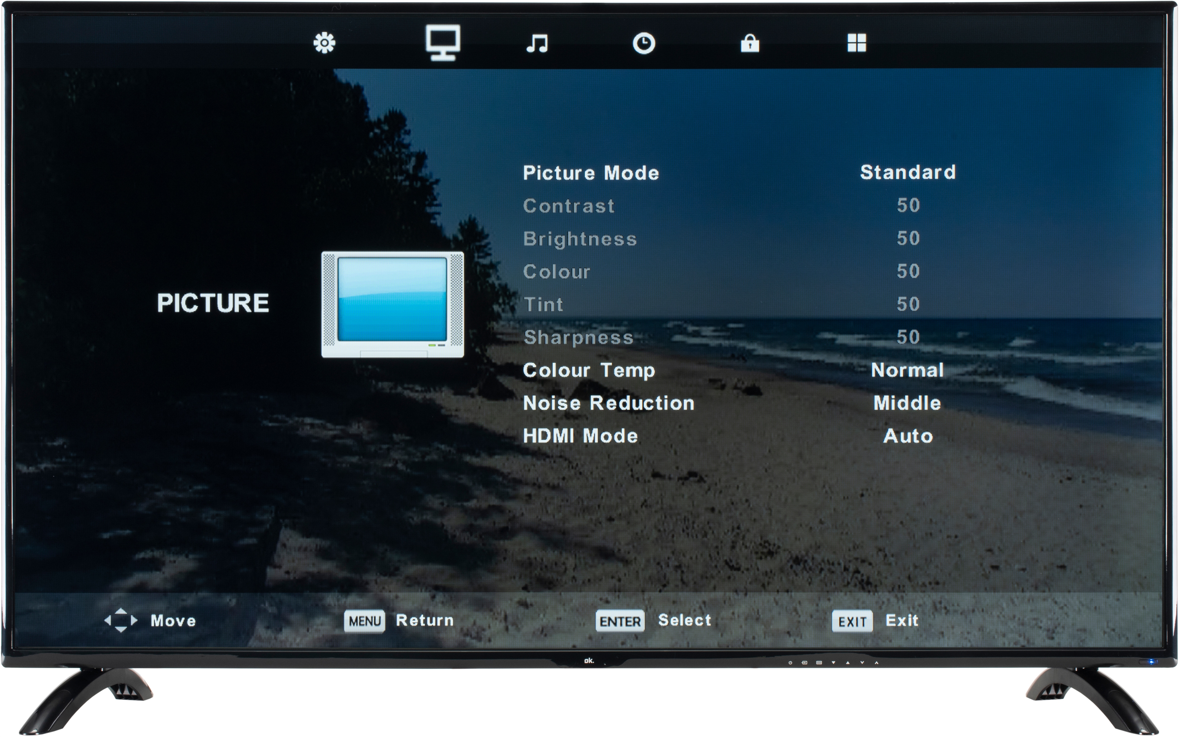This screenshot has width=1179, height=737.
Task: Select the Noise Reduction option
Action: 608,403
